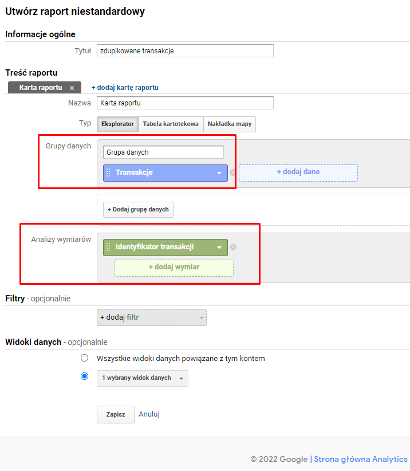
Task: Click the dodaj kartę raportu link
Action: click(125, 88)
